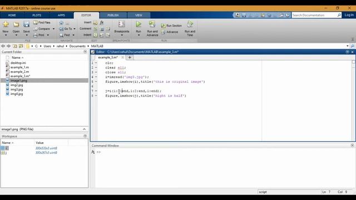Click Documents in the address path
This screenshot has height=200, width=356.
pos(77,46)
